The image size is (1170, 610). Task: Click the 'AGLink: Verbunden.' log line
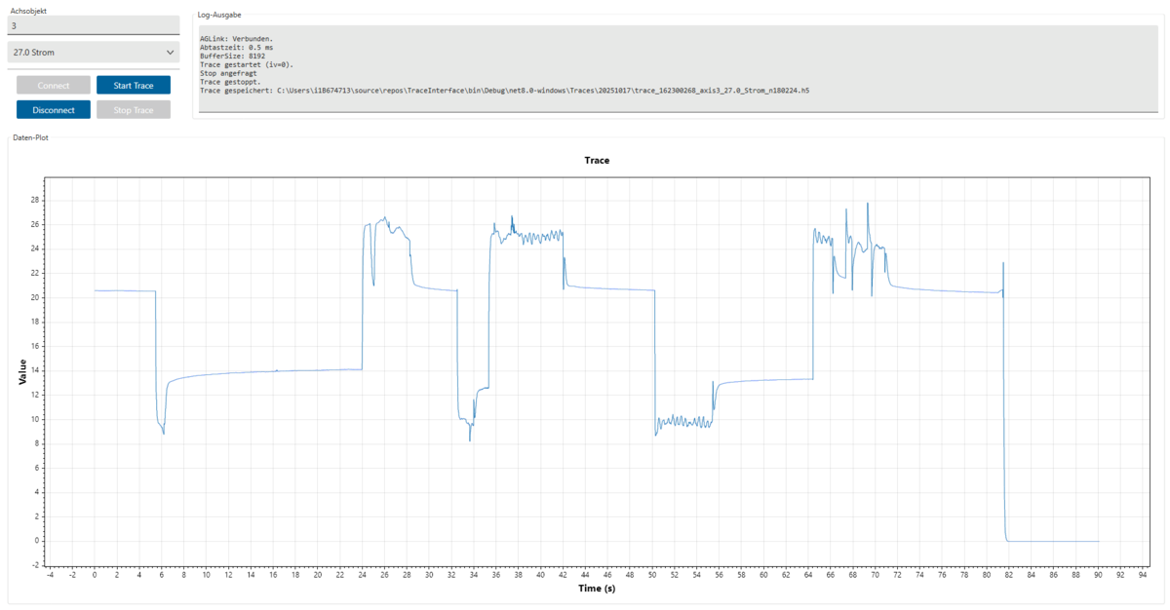click(x=236, y=38)
